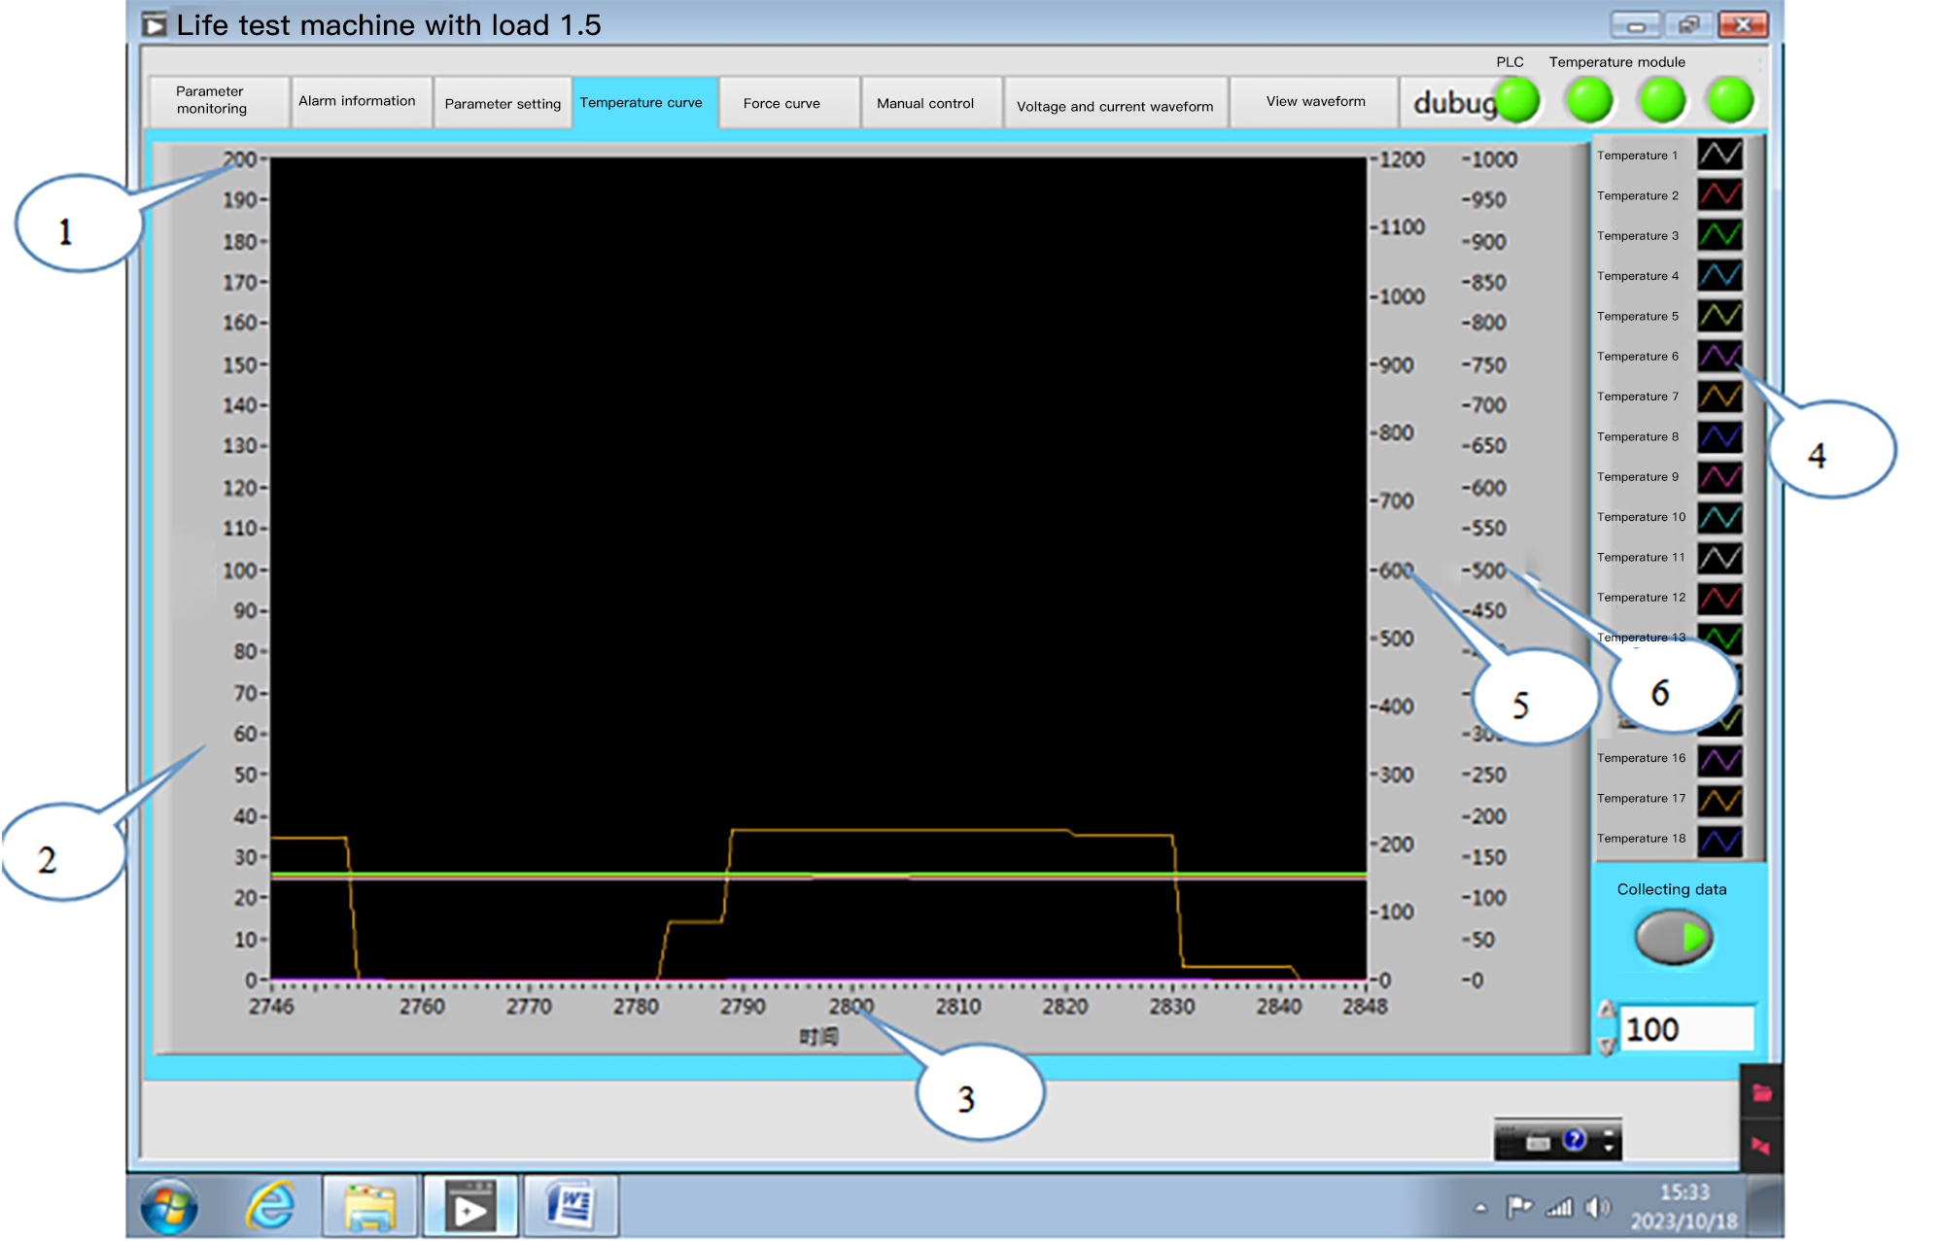1944x1241 pixels.
Task: Click the keyboard icon in language bar
Action: (1538, 1142)
